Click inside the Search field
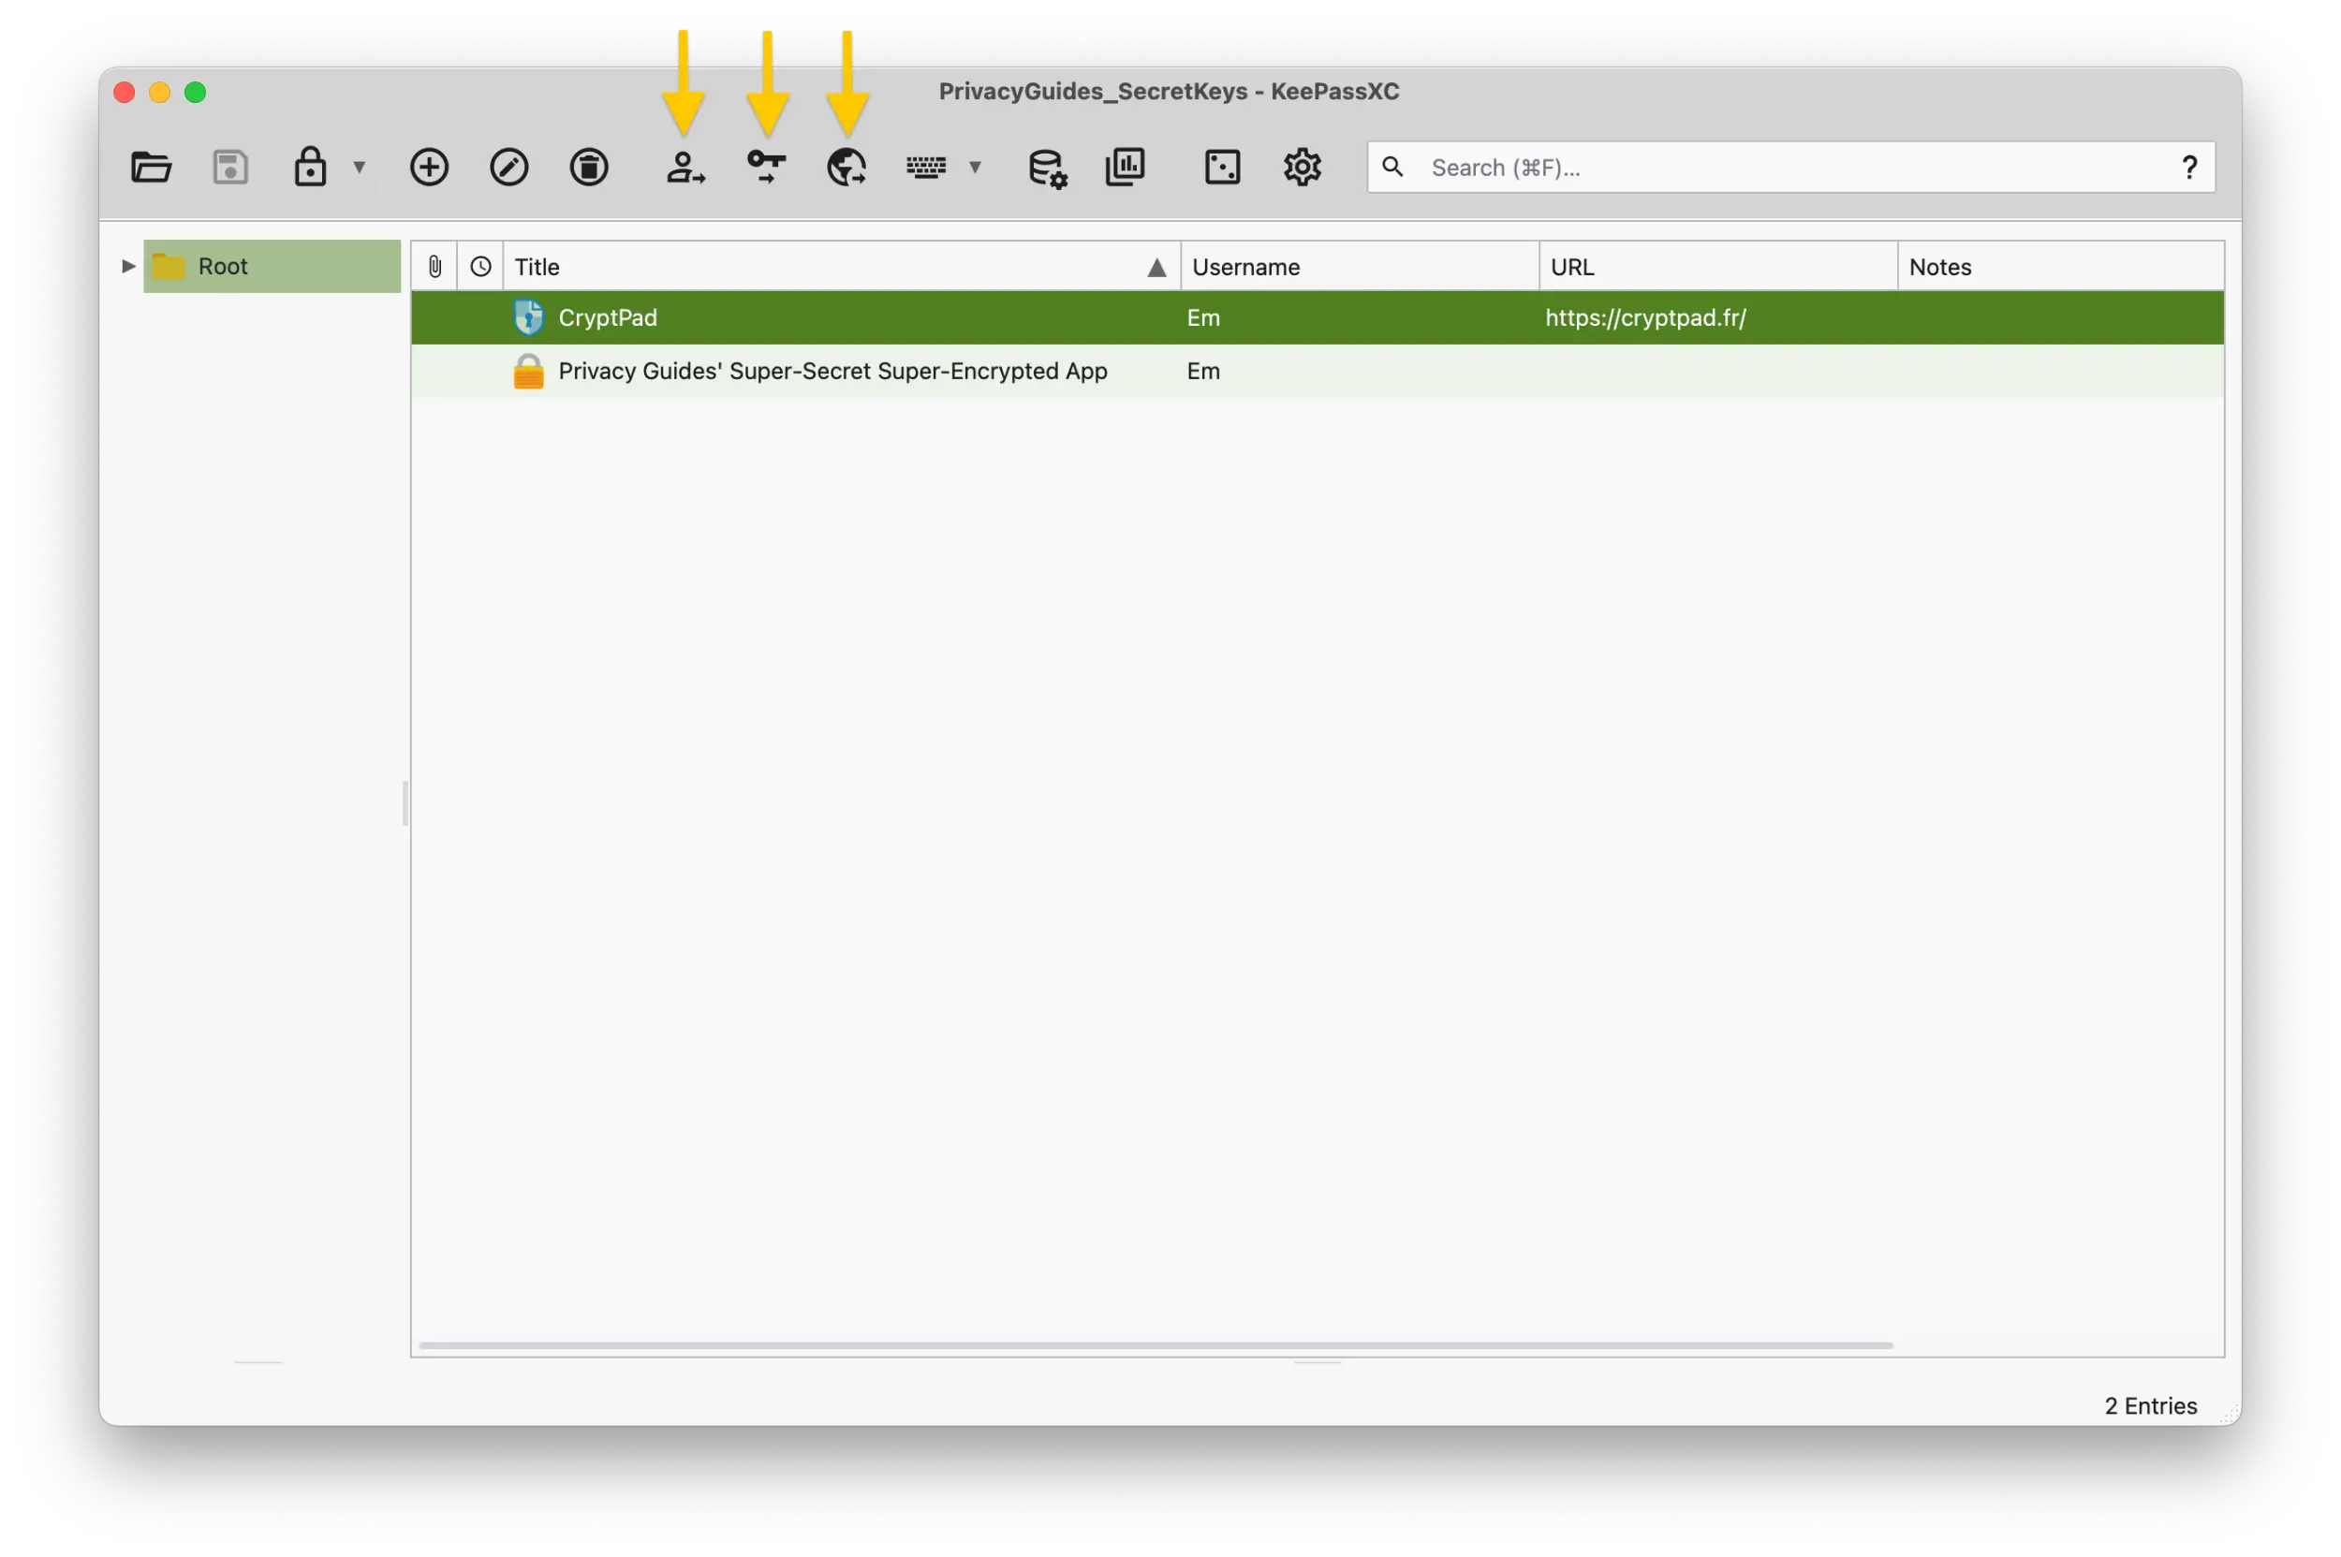Viewport: 2341px width, 1557px height. (1688, 167)
